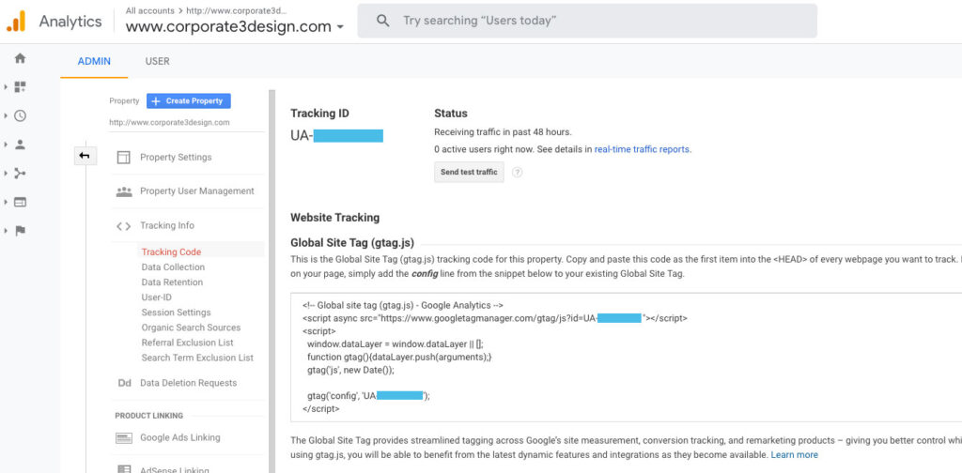The height and width of the screenshot is (473, 962).
Task: Click the Dd Data Deletion icon
Action: 124,383
